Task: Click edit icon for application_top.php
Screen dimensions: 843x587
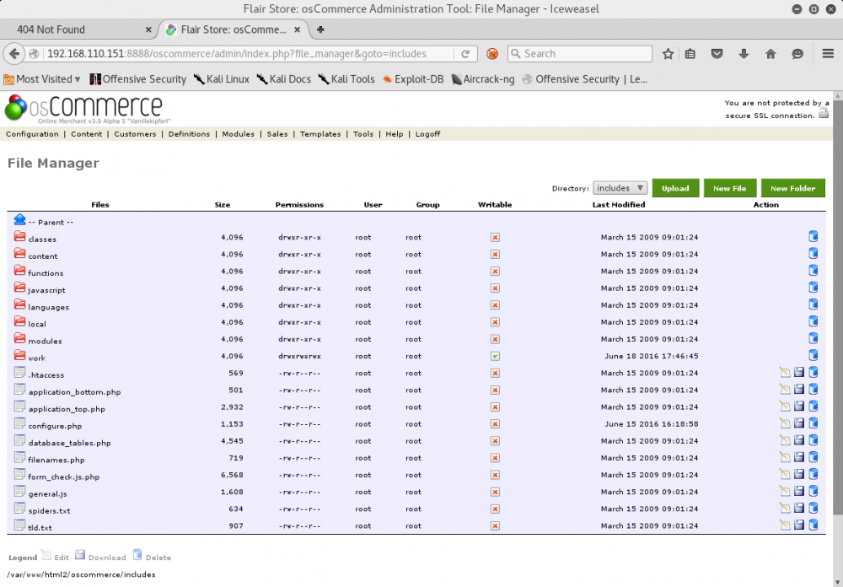Action: pos(785,407)
